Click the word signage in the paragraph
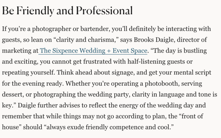The height and width of the screenshot is (138, 221). [x=123, y=73]
